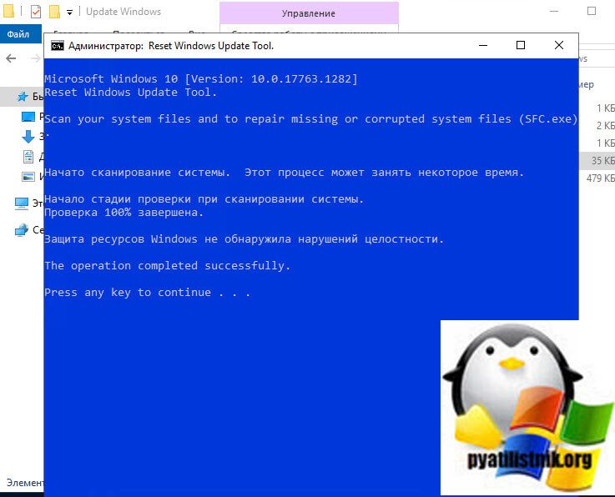Viewport: 615px width, 497px height.
Task: Click the forward arrow in File Explorer
Action: pyautogui.click(x=36, y=58)
